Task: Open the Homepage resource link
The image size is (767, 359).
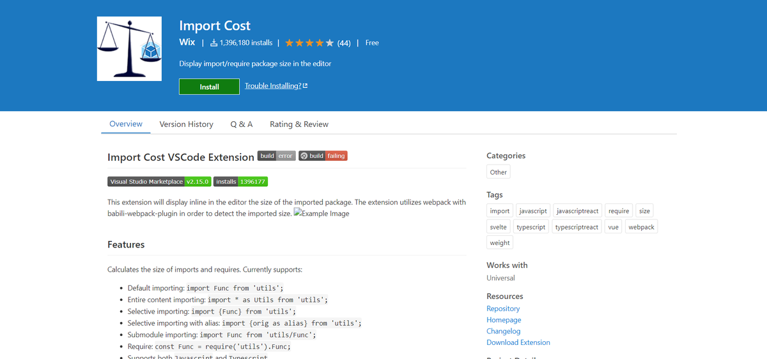Action: click(x=504, y=320)
